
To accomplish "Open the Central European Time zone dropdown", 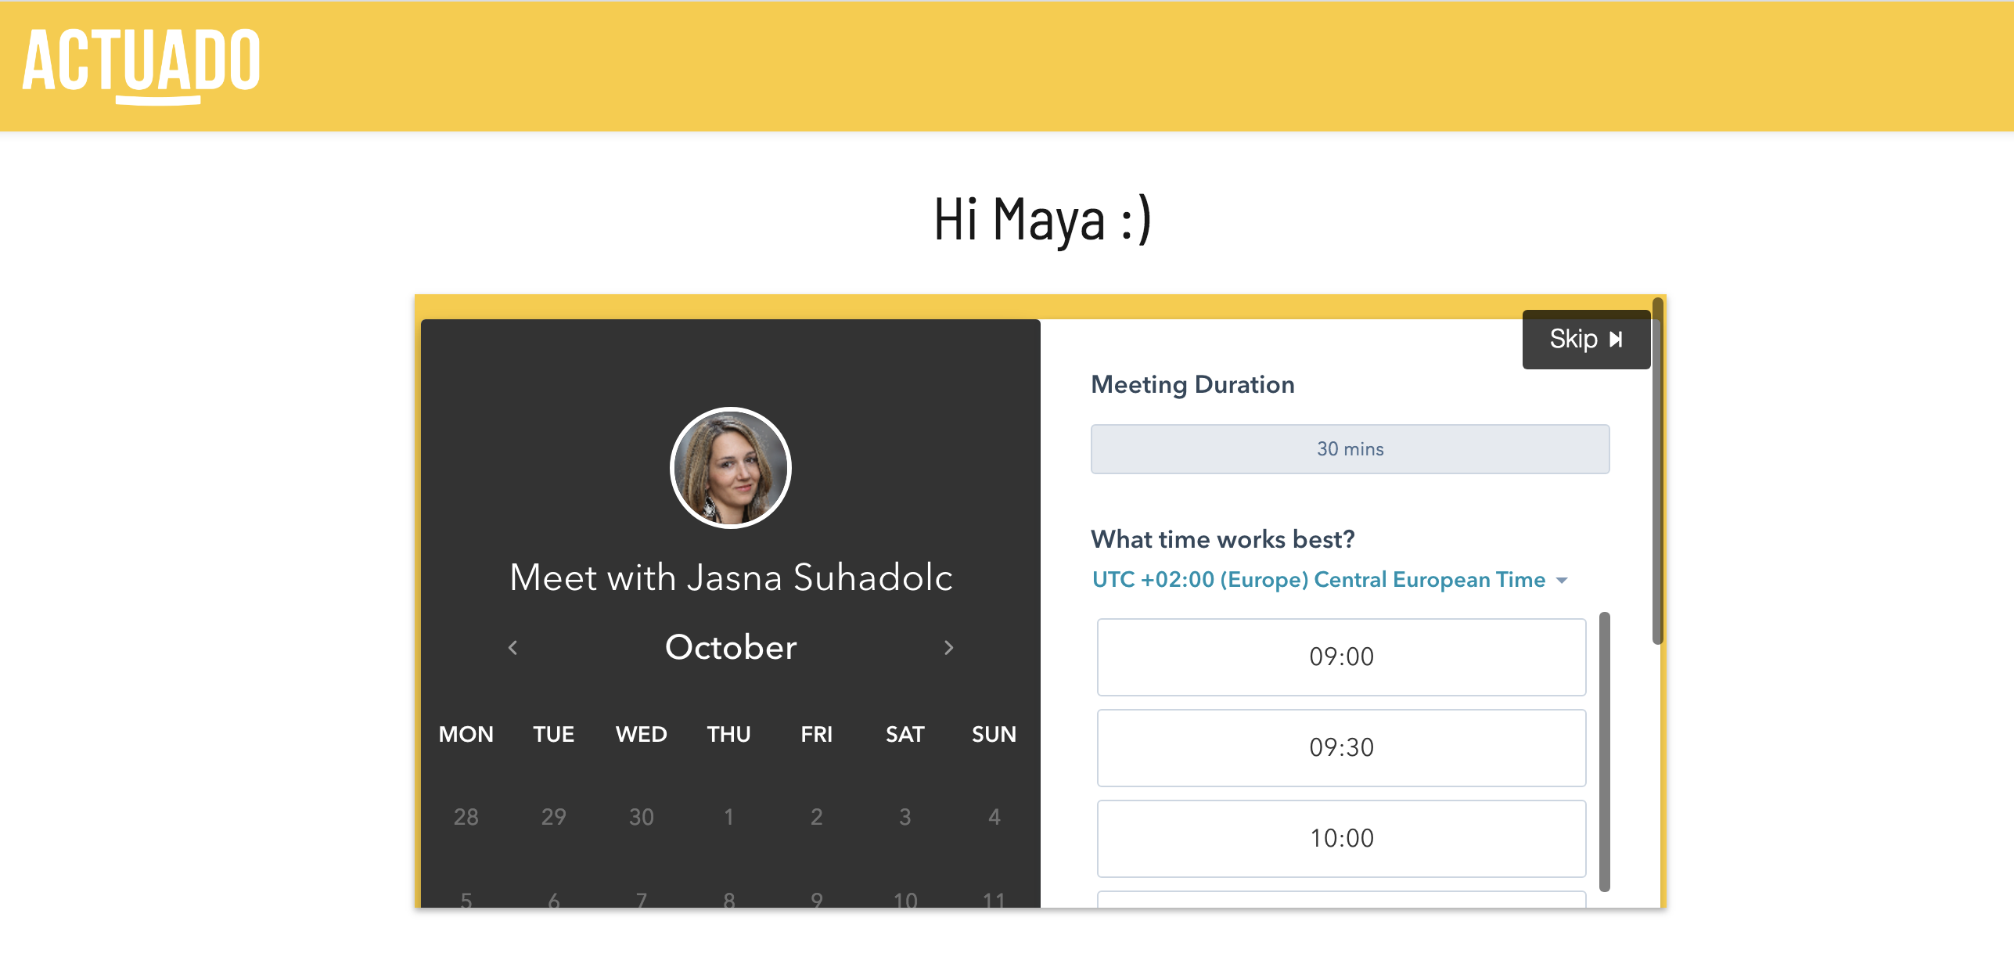I will (1329, 580).
